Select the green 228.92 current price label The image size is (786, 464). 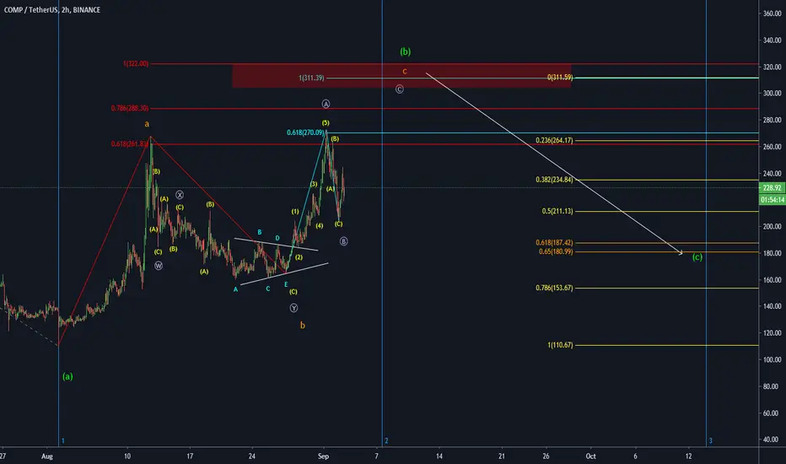click(x=772, y=187)
